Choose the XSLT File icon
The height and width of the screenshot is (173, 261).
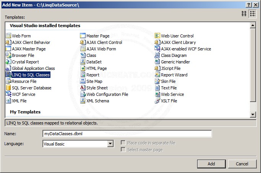[x=157, y=101]
